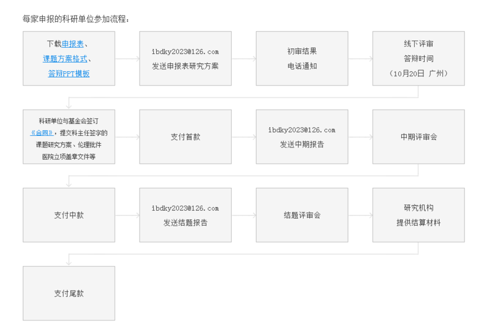Open the 《合同》 contract link
Image resolution: width=496 pixels, height=331 pixels.
click(42, 133)
